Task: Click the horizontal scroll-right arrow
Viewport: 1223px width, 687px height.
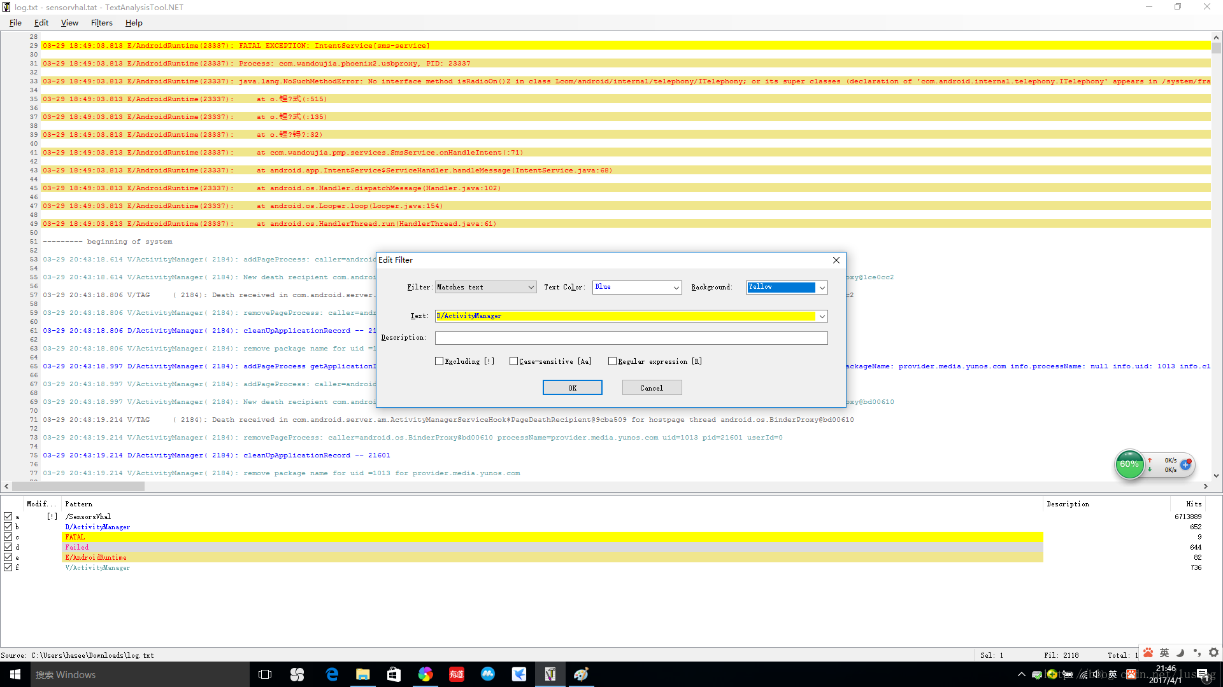Action: [1205, 486]
